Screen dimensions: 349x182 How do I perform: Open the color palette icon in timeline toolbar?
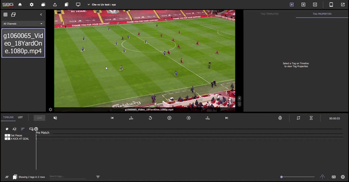(7, 129)
